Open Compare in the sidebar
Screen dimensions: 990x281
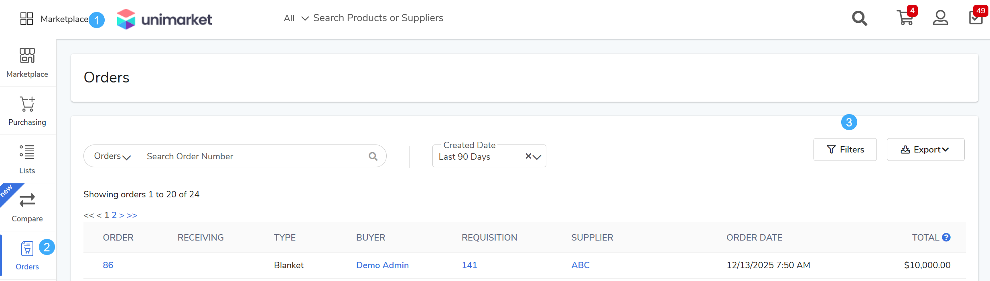pyautogui.click(x=27, y=207)
